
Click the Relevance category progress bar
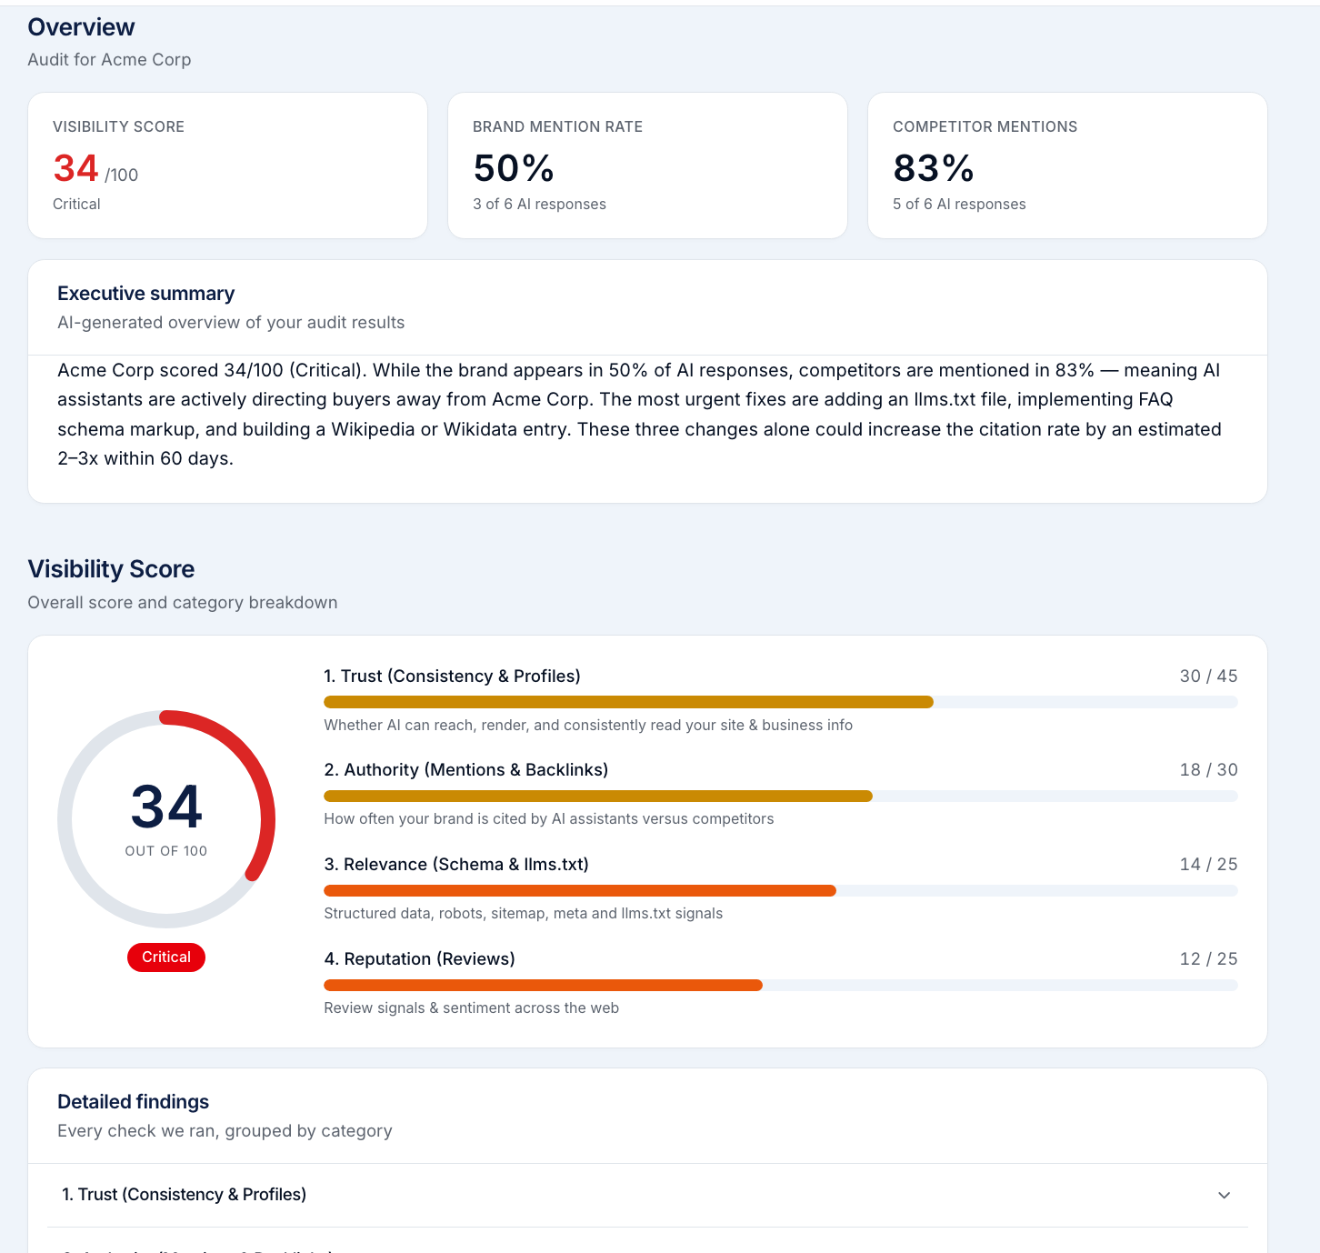click(x=781, y=891)
